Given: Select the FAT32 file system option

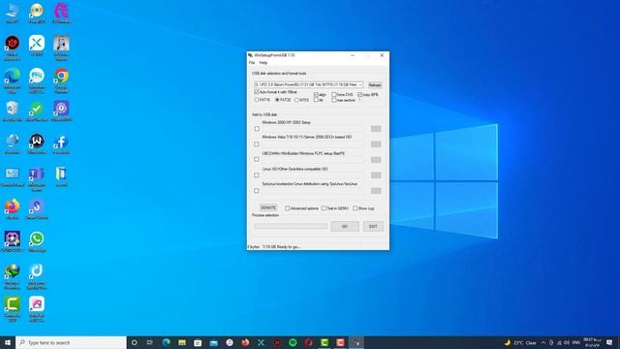Looking at the screenshot, I should pos(283,100).
